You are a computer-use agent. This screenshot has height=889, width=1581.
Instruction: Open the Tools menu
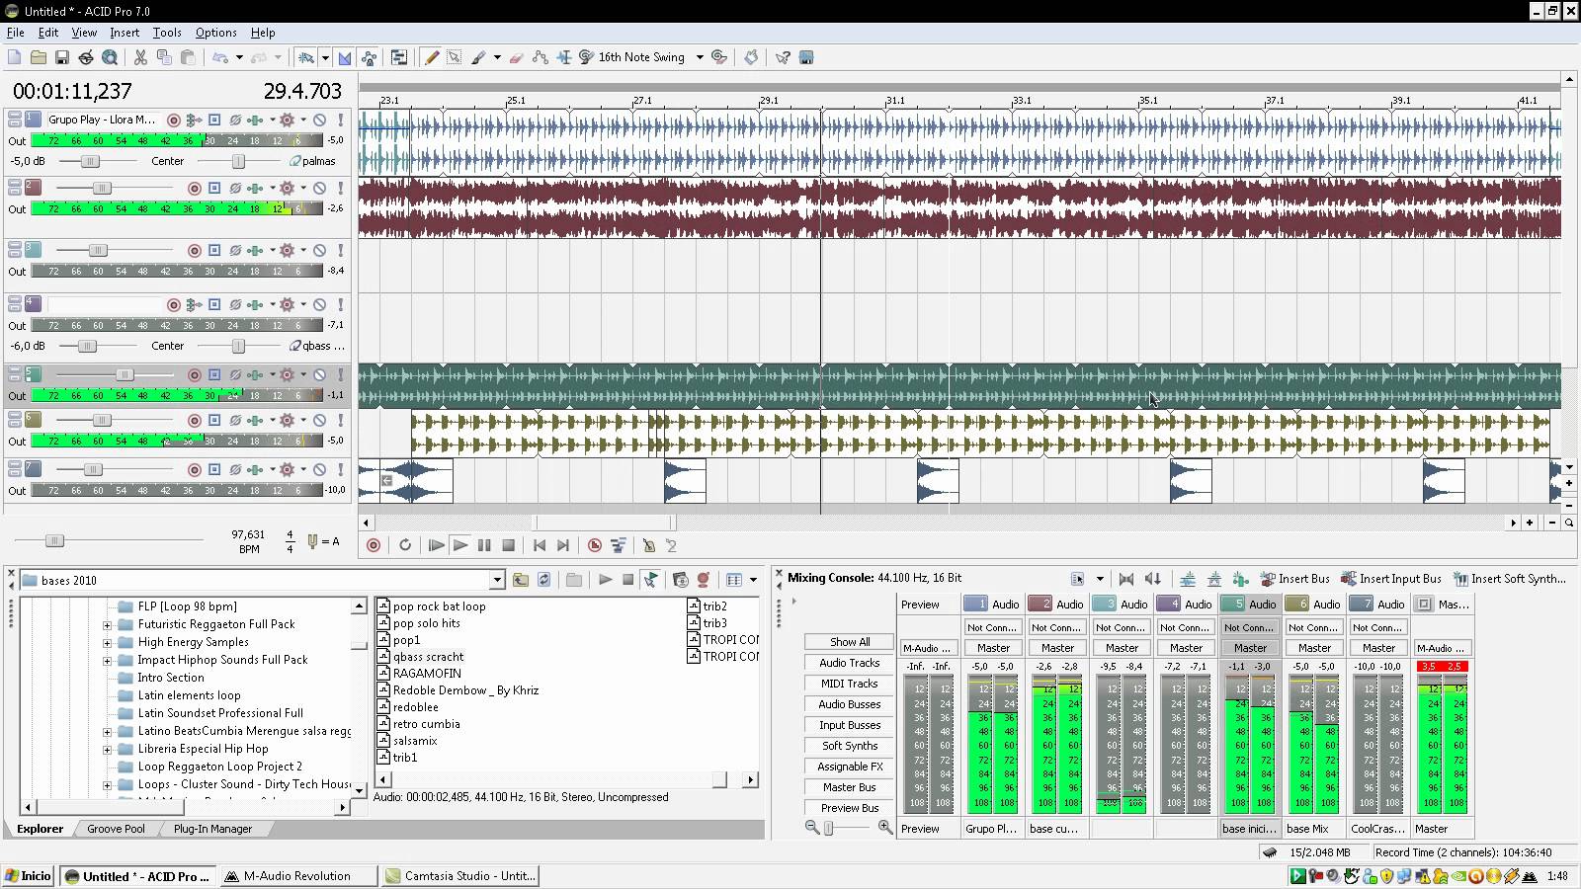pos(167,33)
